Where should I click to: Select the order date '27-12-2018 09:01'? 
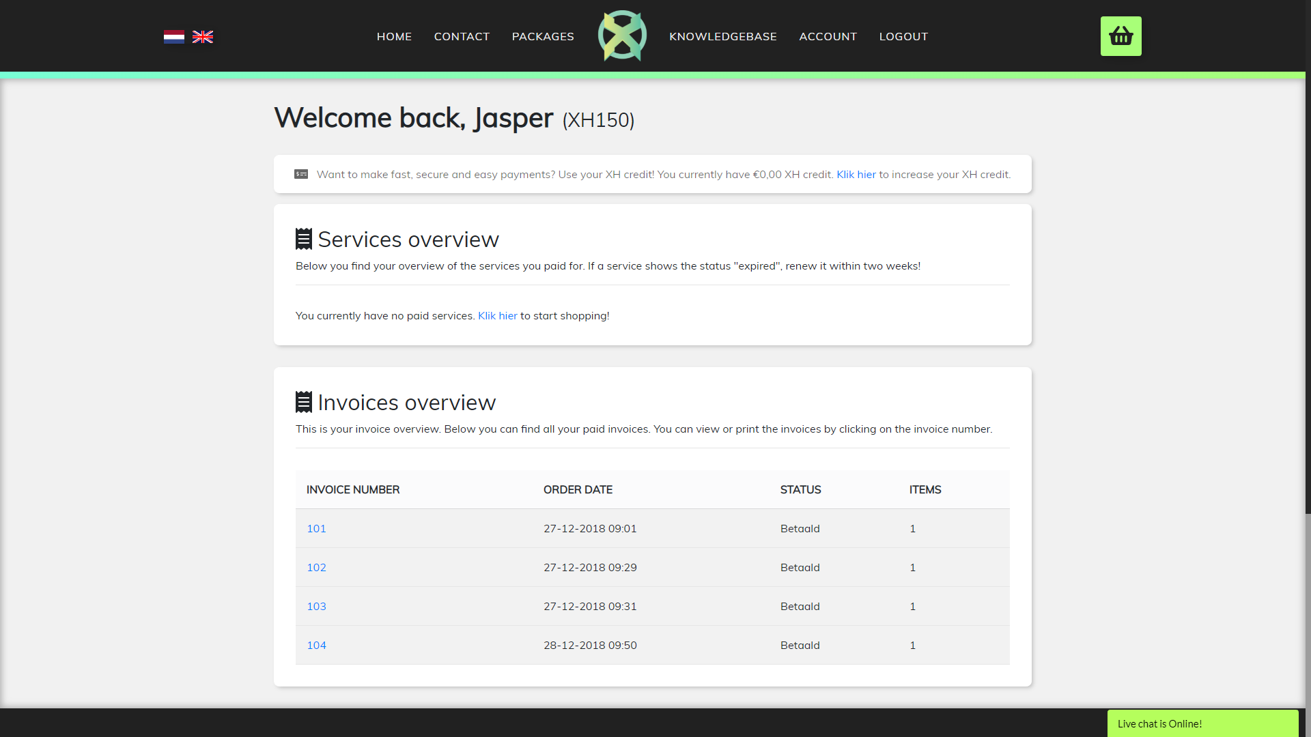[x=590, y=528]
